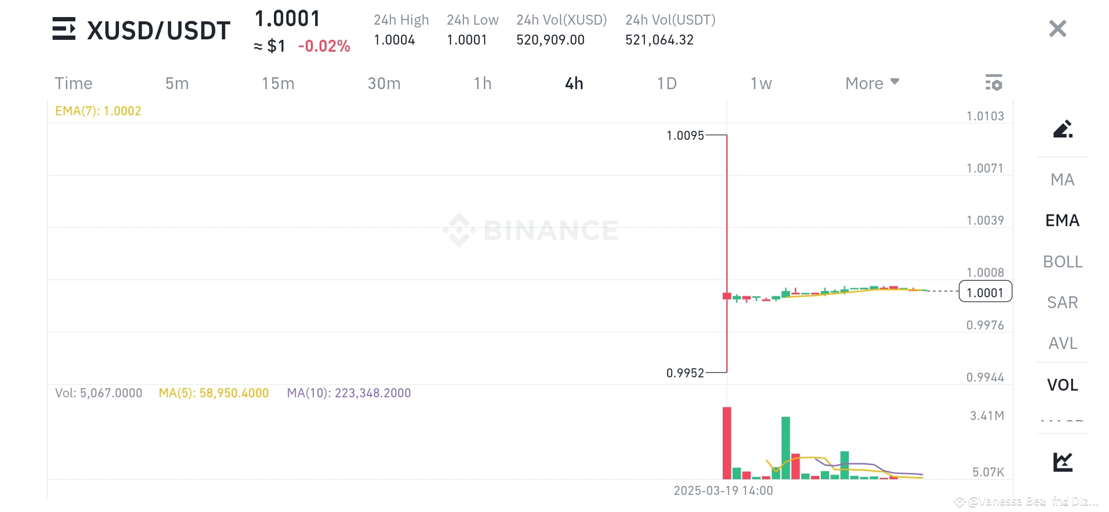Open the depth chart icon at bottom right
This screenshot has width=1109, height=512.
click(1063, 461)
